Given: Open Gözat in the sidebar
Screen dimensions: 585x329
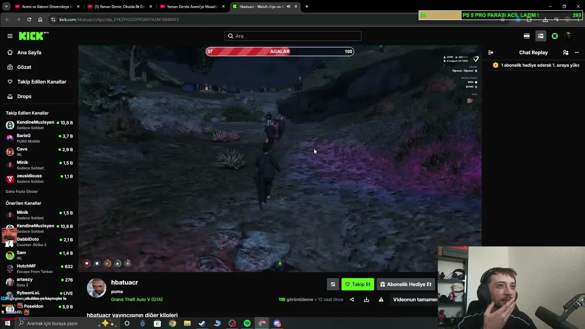Looking at the screenshot, I should coord(24,67).
